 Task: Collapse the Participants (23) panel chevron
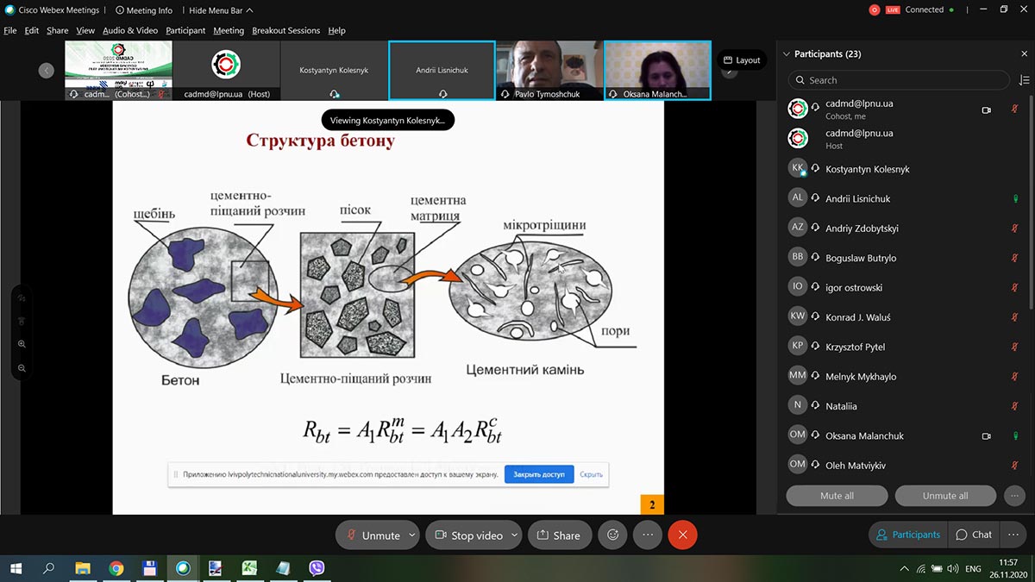[786, 54]
